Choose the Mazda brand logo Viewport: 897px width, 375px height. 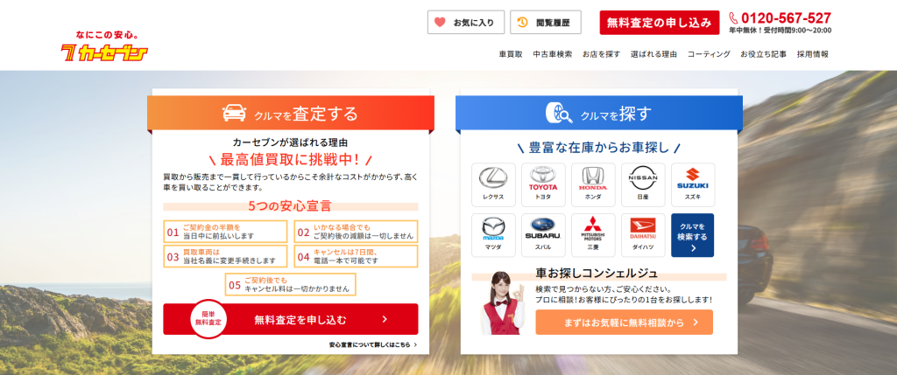(493, 234)
